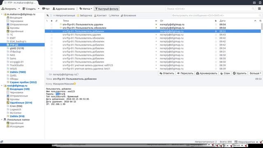Click the star next to noreply@digimap.ru in the header
Screen dimensions: 263x148
click(78, 74)
